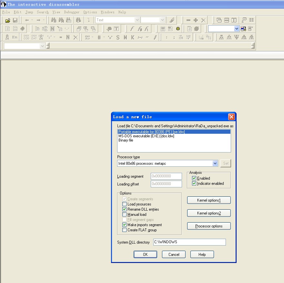The width and height of the screenshot is (284, 283).
Task: Click the open file folder icon
Action: (8, 20)
